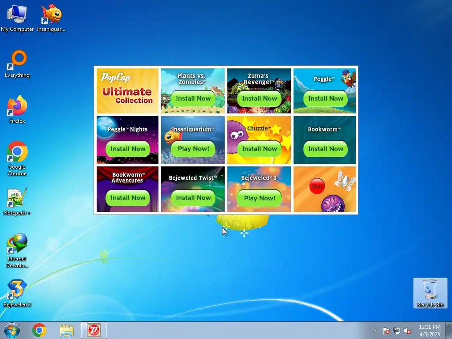Install Bookworm Adventures now
Image resolution: width=452 pixels, height=339 pixels.
pos(128,198)
